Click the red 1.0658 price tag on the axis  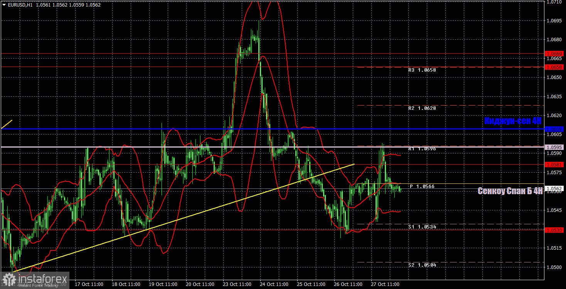[555, 67]
